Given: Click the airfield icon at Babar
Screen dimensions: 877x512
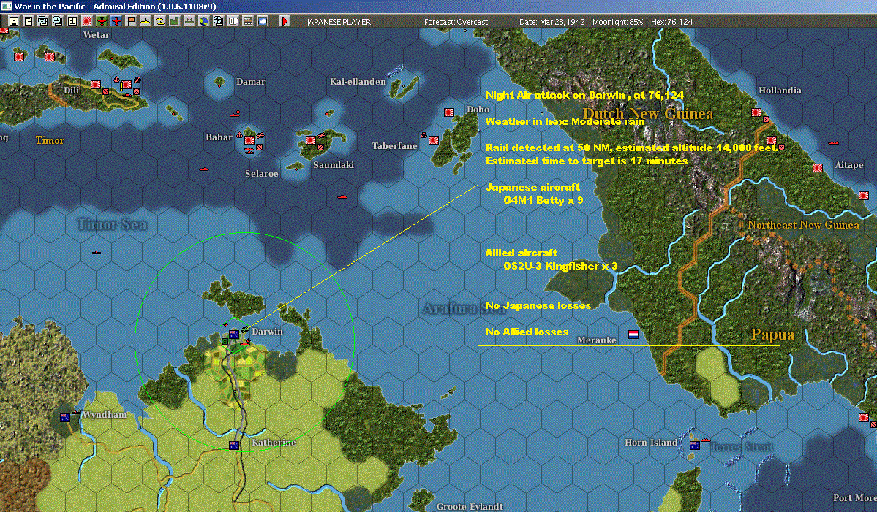Looking at the screenshot, I should (260, 135).
